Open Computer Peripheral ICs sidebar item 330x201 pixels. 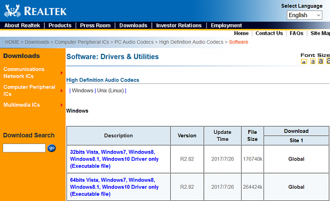pos(29,90)
